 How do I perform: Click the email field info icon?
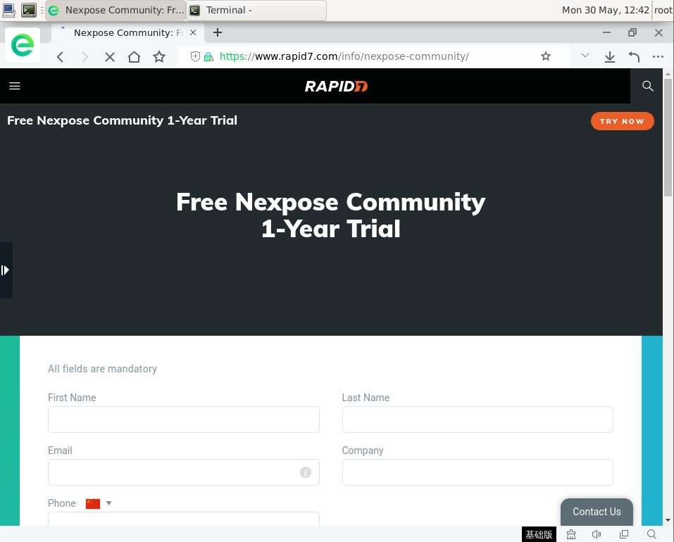point(305,472)
